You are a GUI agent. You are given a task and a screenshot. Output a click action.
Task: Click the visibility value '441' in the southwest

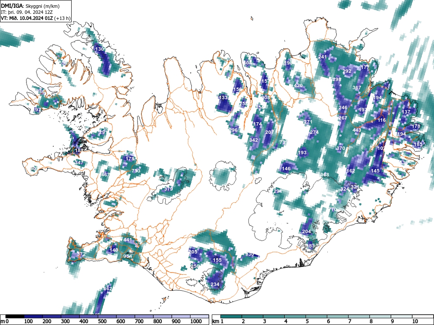[x=128, y=240]
